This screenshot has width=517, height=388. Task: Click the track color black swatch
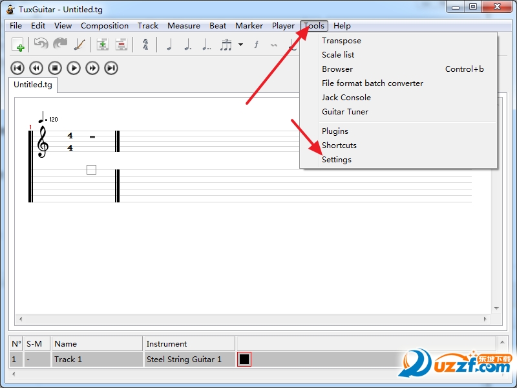[244, 360]
